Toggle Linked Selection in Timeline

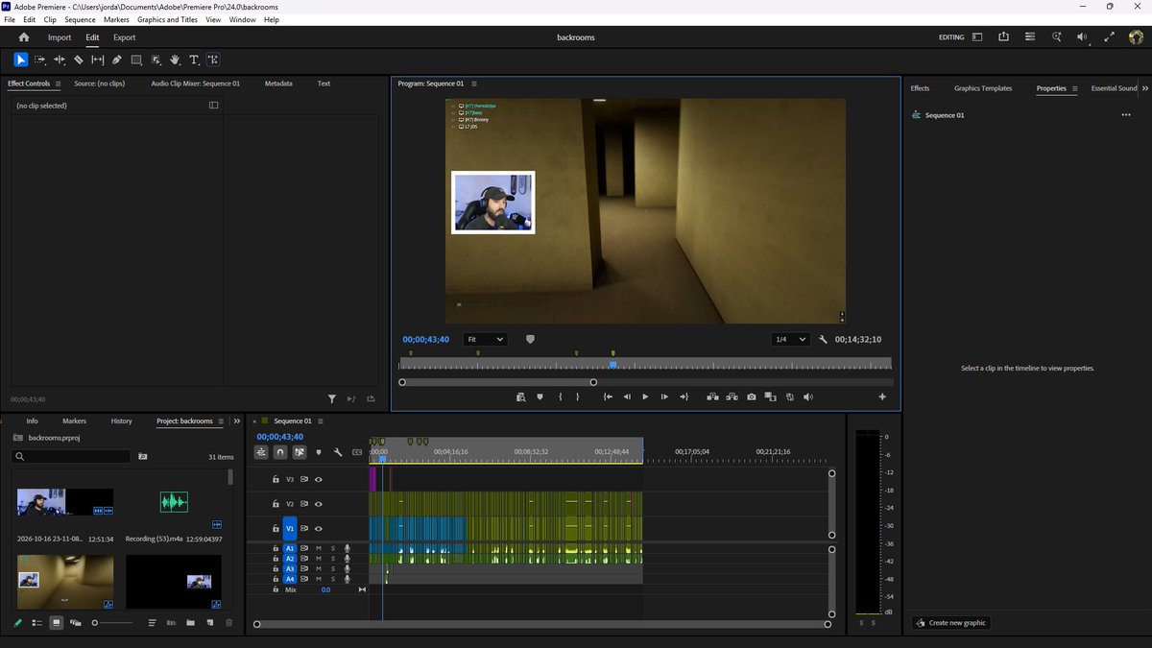300,452
